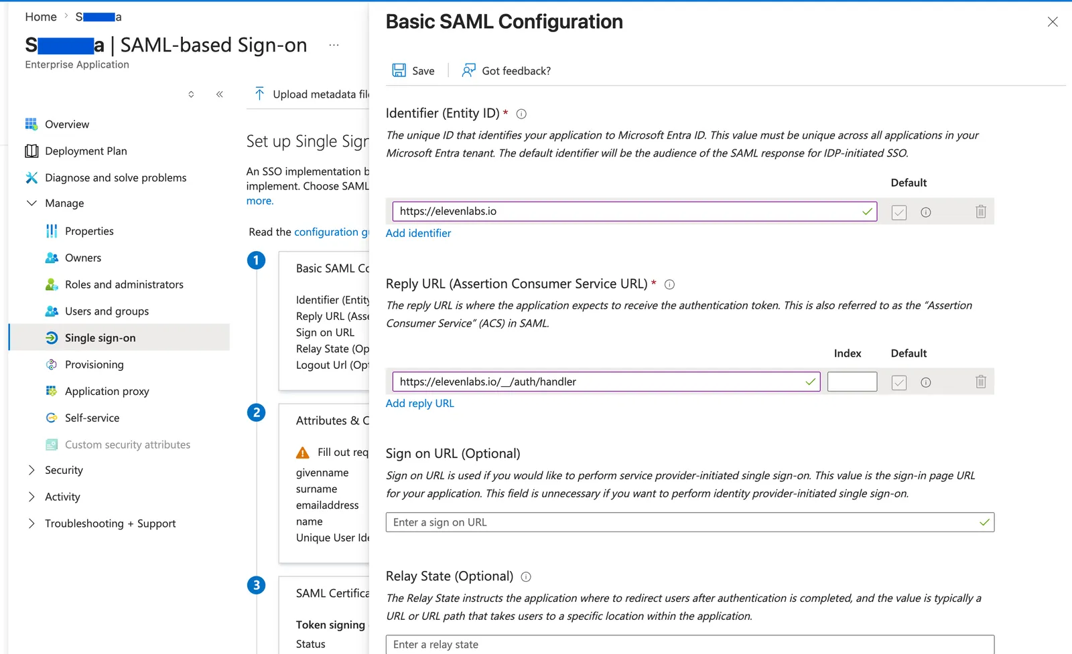
Task: Expand Troubleshooting + Support section
Action: click(x=31, y=523)
